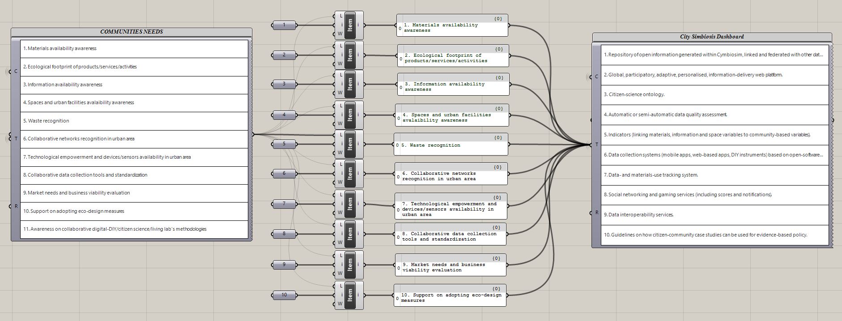Click '1. Materials availability awareness' row in Communities Needs

134,49
